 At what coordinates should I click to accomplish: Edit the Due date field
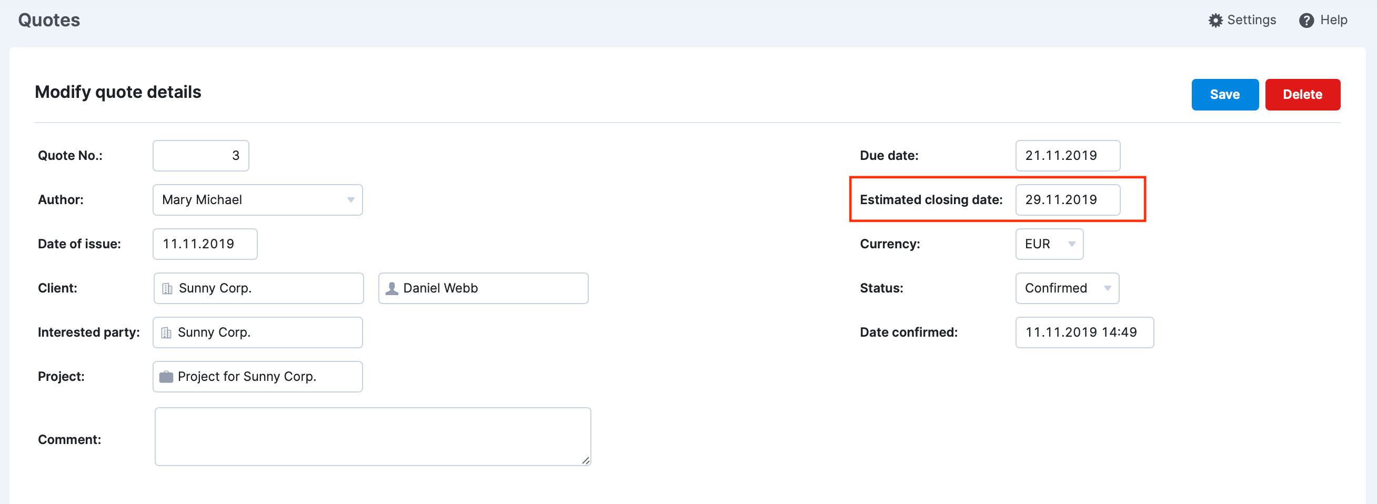tap(1068, 156)
